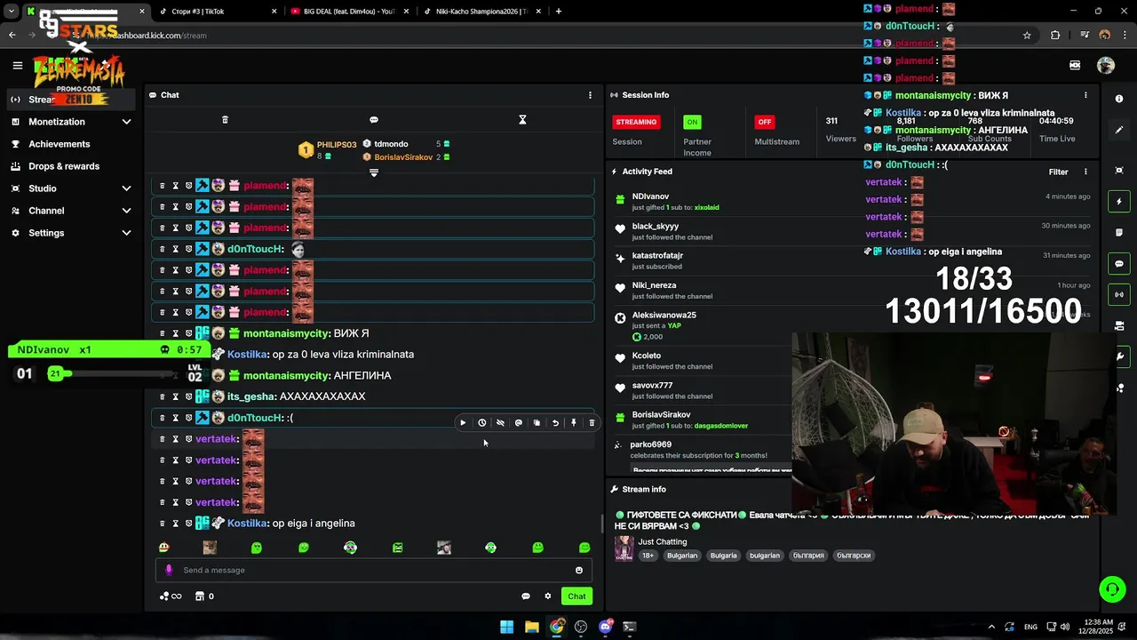Click the shield icon on montanaismycity АНГЕЛИНА message
The height and width of the screenshot is (640, 1137).
point(188,376)
